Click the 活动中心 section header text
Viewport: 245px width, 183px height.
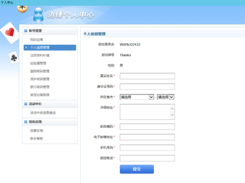click(x=35, y=104)
